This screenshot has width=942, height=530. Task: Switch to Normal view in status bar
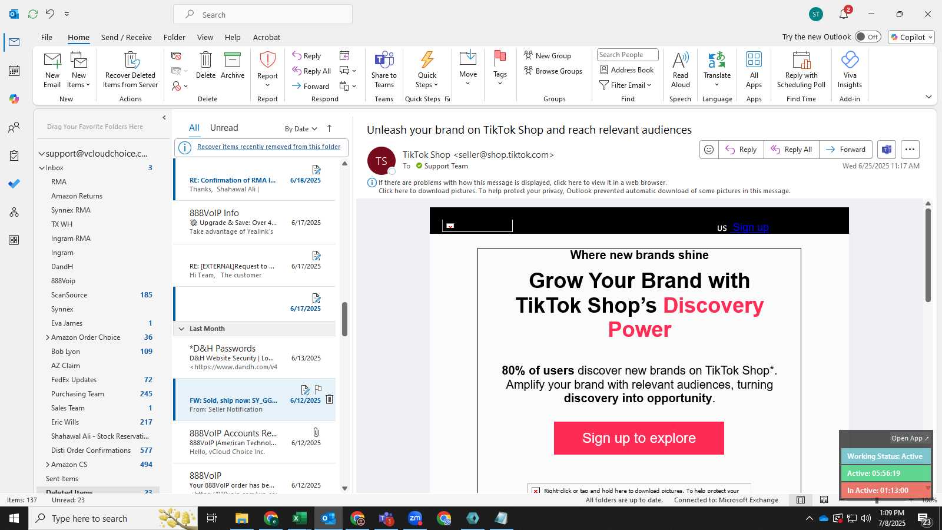tap(801, 500)
